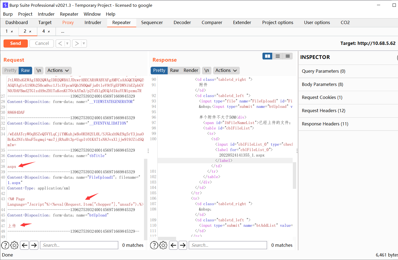Open search settings gear under Request panel
Viewport: 398px width, 260px height.
pos(14,245)
